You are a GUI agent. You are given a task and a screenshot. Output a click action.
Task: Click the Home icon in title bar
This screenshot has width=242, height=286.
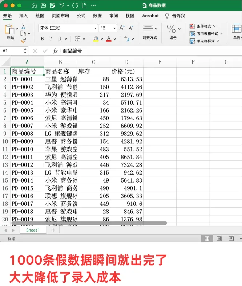(34, 5)
